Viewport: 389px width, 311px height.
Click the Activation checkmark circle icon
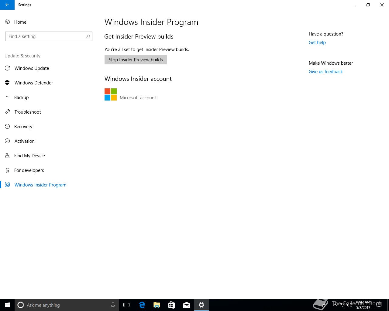point(7,141)
